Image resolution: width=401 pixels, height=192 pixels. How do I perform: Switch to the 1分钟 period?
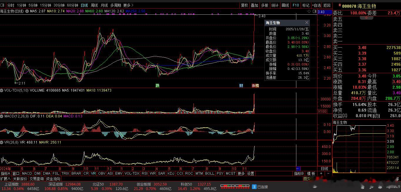coord(21,5)
